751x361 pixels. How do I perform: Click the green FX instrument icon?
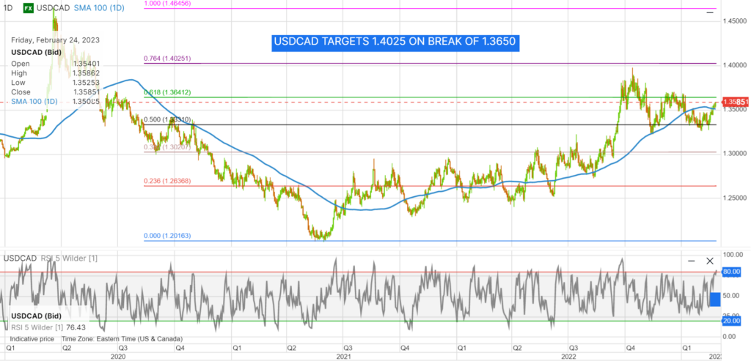pos(27,8)
